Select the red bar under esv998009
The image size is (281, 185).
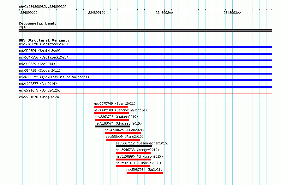[x=123, y=140]
